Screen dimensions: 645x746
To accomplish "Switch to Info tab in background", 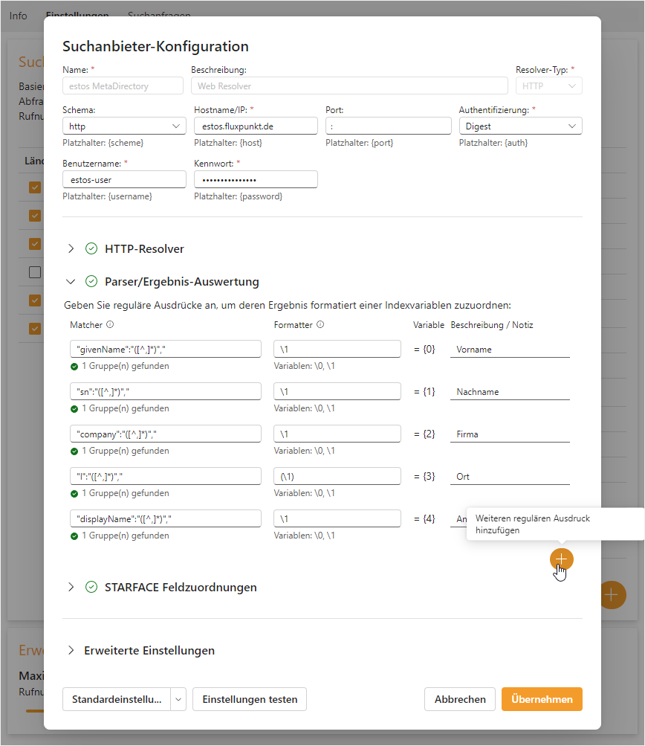I will coord(18,16).
